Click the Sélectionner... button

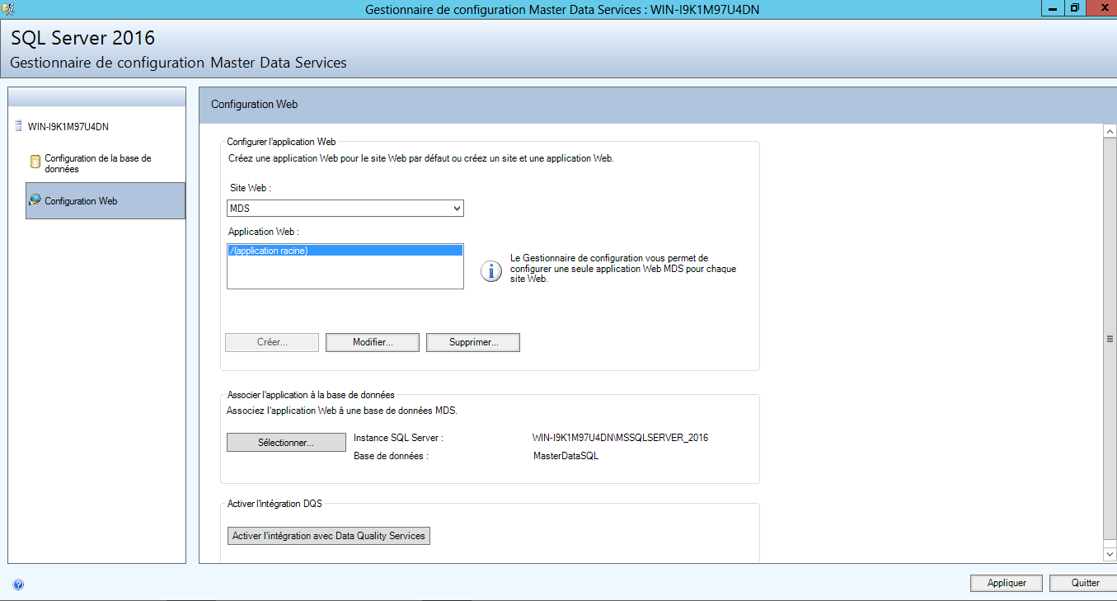(286, 443)
